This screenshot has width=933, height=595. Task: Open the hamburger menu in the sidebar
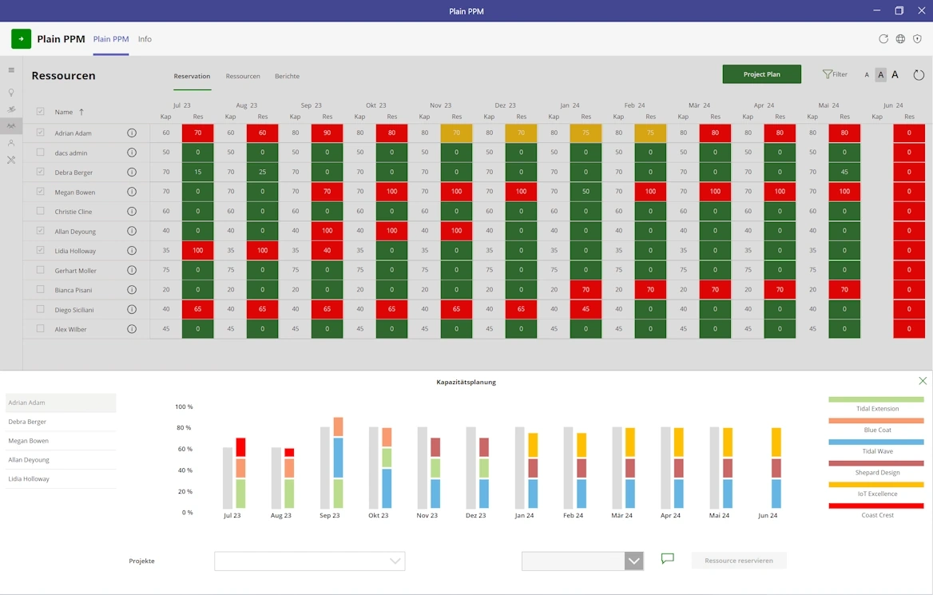click(x=11, y=70)
